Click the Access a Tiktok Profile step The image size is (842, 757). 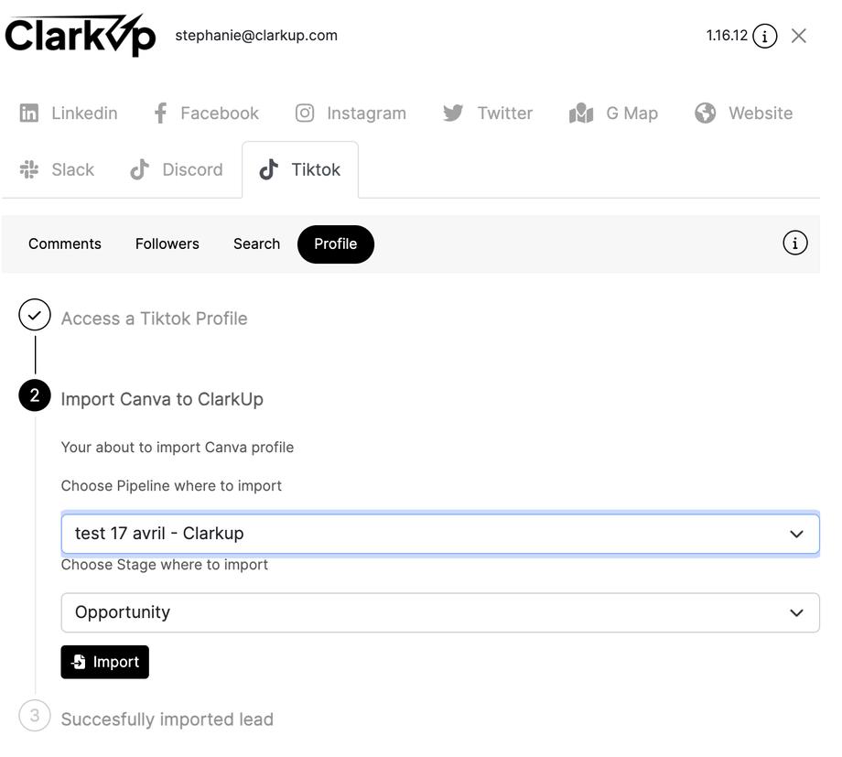(154, 319)
